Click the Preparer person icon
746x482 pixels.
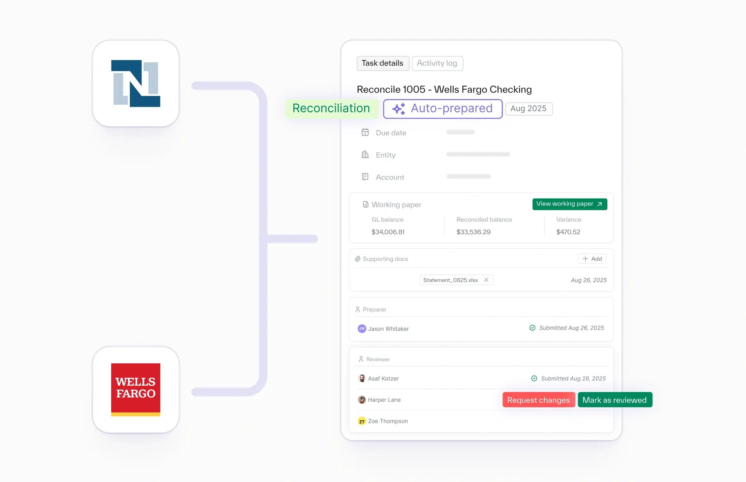pyautogui.click(x=358, y=310)
